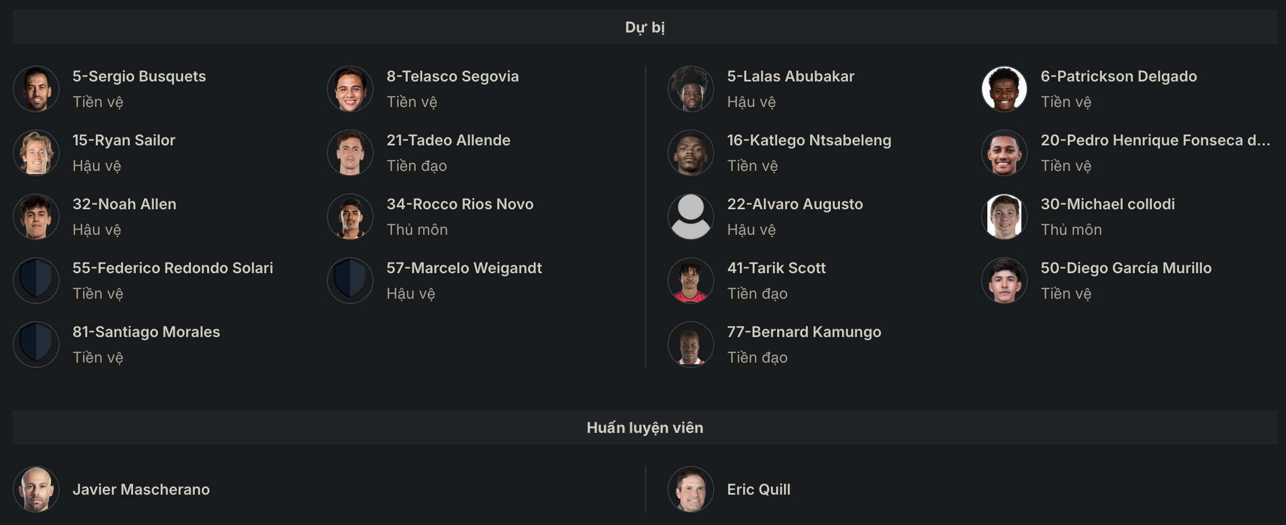
Task: Click the placeholder shield icon for Federico Redondo Solari
Action: tap(36, 281)
